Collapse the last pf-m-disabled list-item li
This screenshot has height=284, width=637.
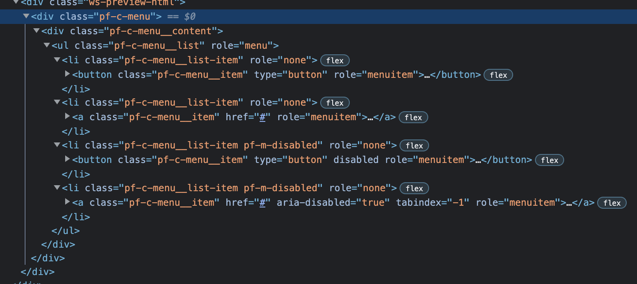57,187
